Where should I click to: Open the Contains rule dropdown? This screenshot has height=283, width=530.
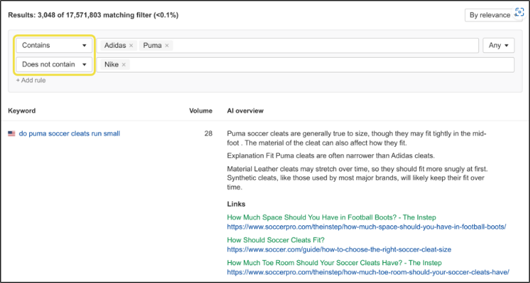click(x=54, y=46)
